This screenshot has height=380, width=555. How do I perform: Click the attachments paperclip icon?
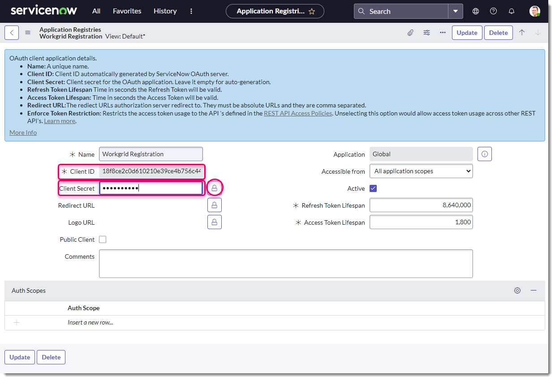point(410,32)
